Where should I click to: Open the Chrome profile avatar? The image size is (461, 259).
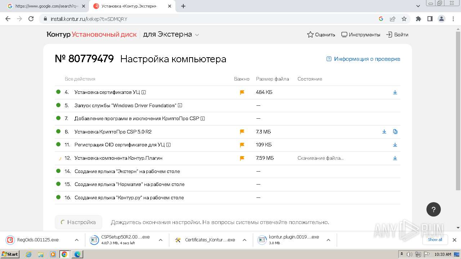tap(442, 19)
